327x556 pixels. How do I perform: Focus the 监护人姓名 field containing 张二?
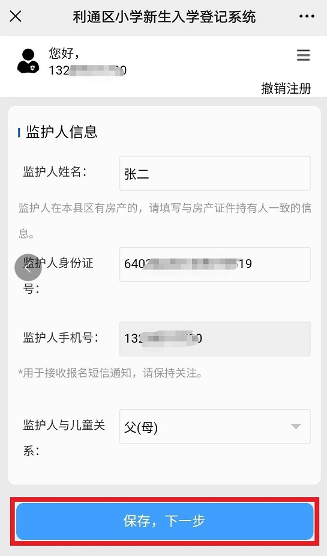[x=215, y=173]
